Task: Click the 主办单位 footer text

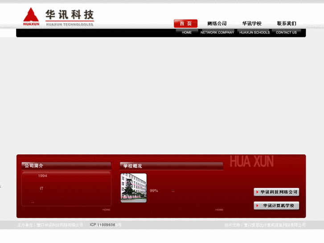Action: [50, 225]
